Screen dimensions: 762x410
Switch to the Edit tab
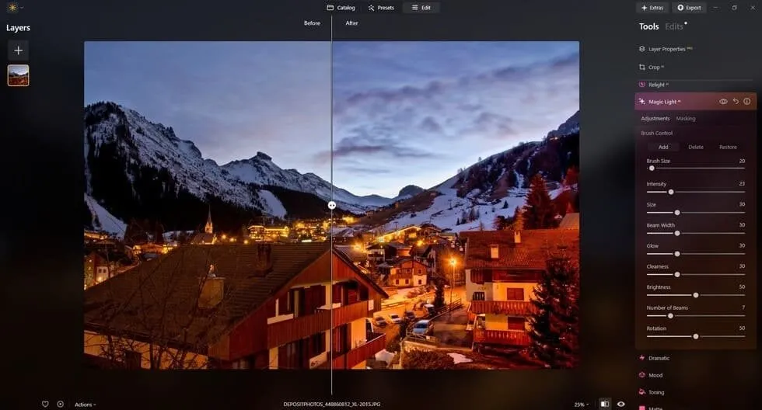tap(421, 8)
